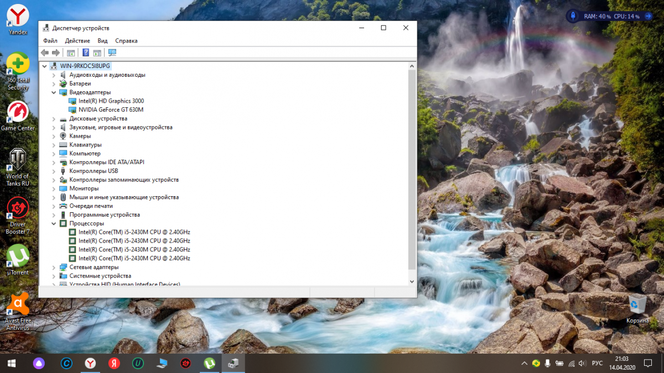Show hidden system tray icons chevron
Image resolution: width=664 pixels, height=373 pixels.
point(524,363)
